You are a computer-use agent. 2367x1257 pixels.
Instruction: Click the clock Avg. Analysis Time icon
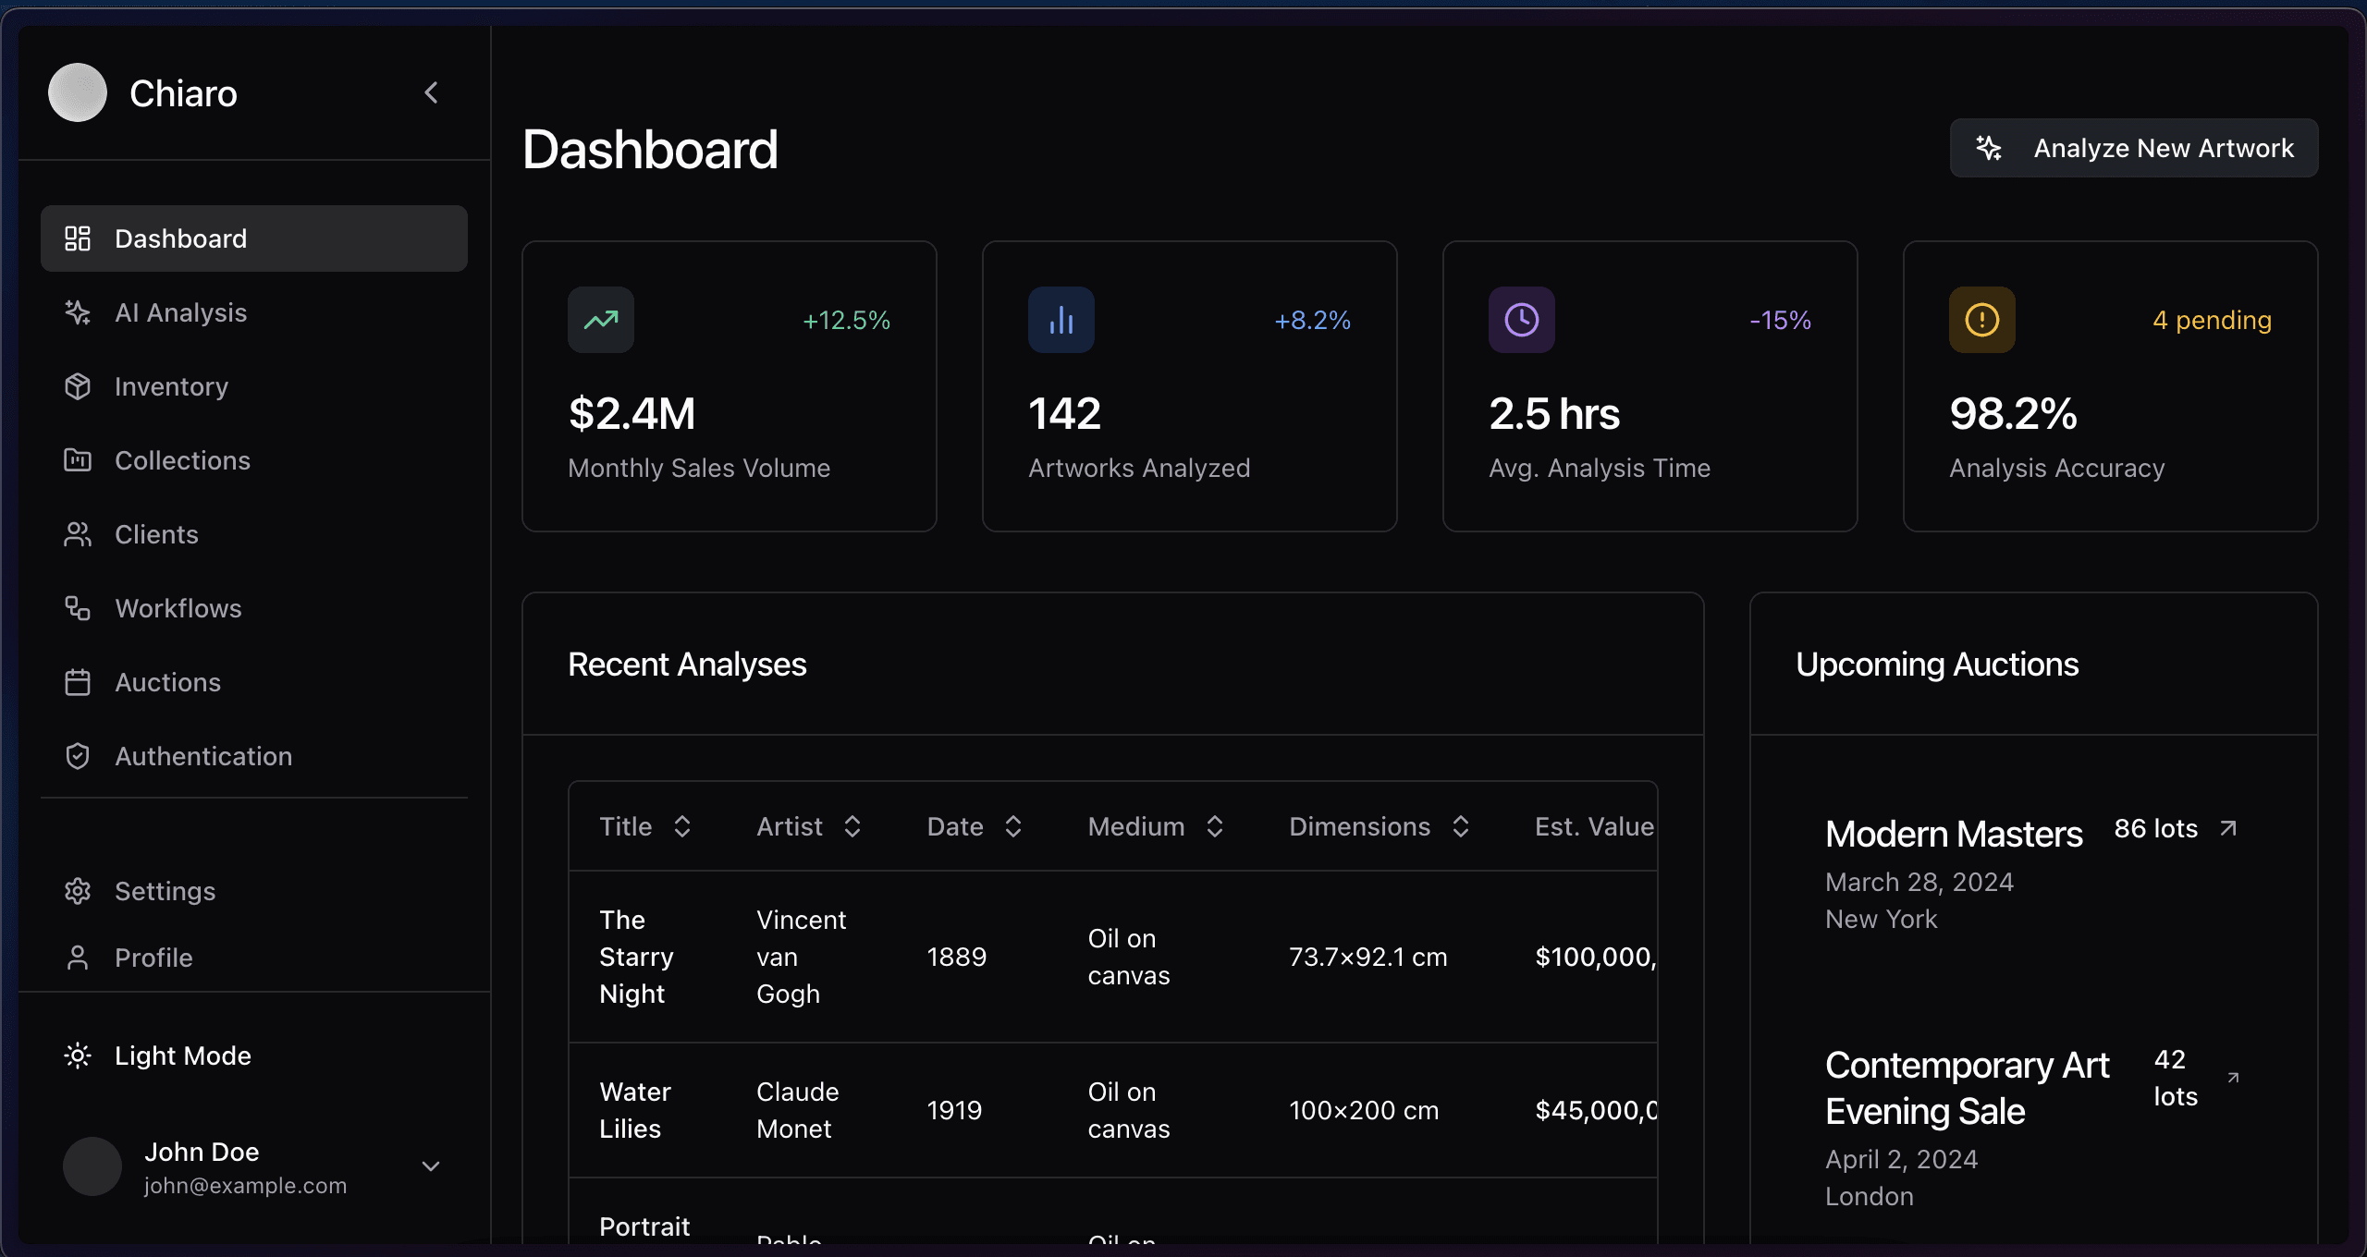[x=1522, y=320]
